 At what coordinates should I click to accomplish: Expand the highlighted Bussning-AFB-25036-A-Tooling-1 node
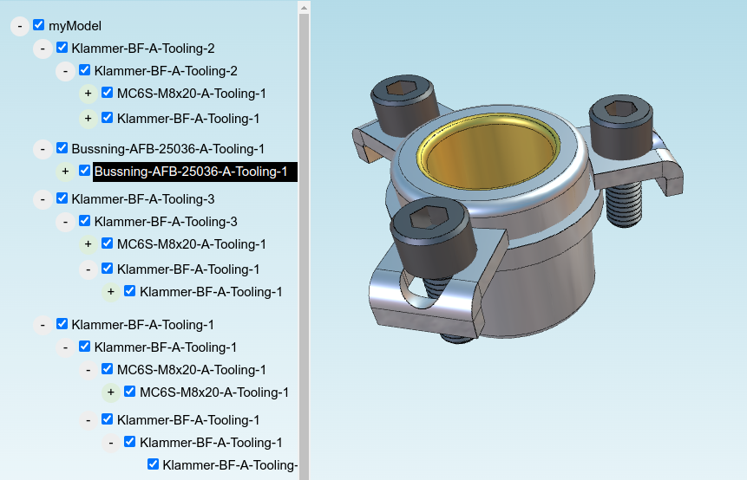pyautogui.click(x=65, y=172)
